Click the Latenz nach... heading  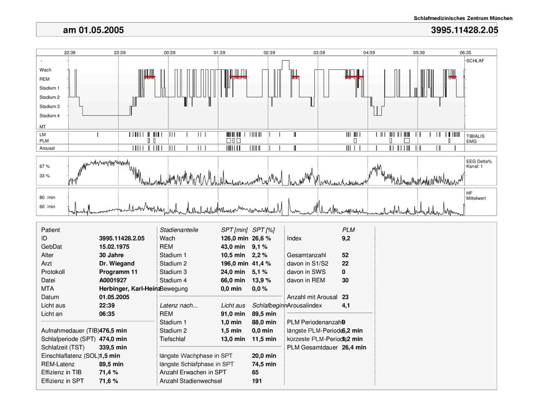(179, 306)
